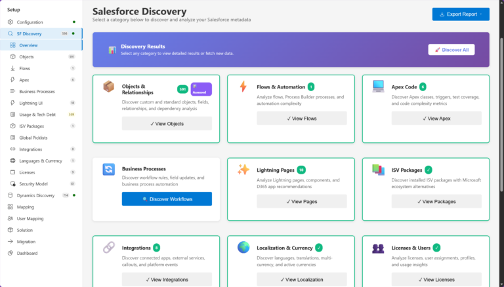Image resolution: width=504 pixels, height=287 pixels.
Task: Click the Mapping icon in sidebar
Action: [10, 207]
